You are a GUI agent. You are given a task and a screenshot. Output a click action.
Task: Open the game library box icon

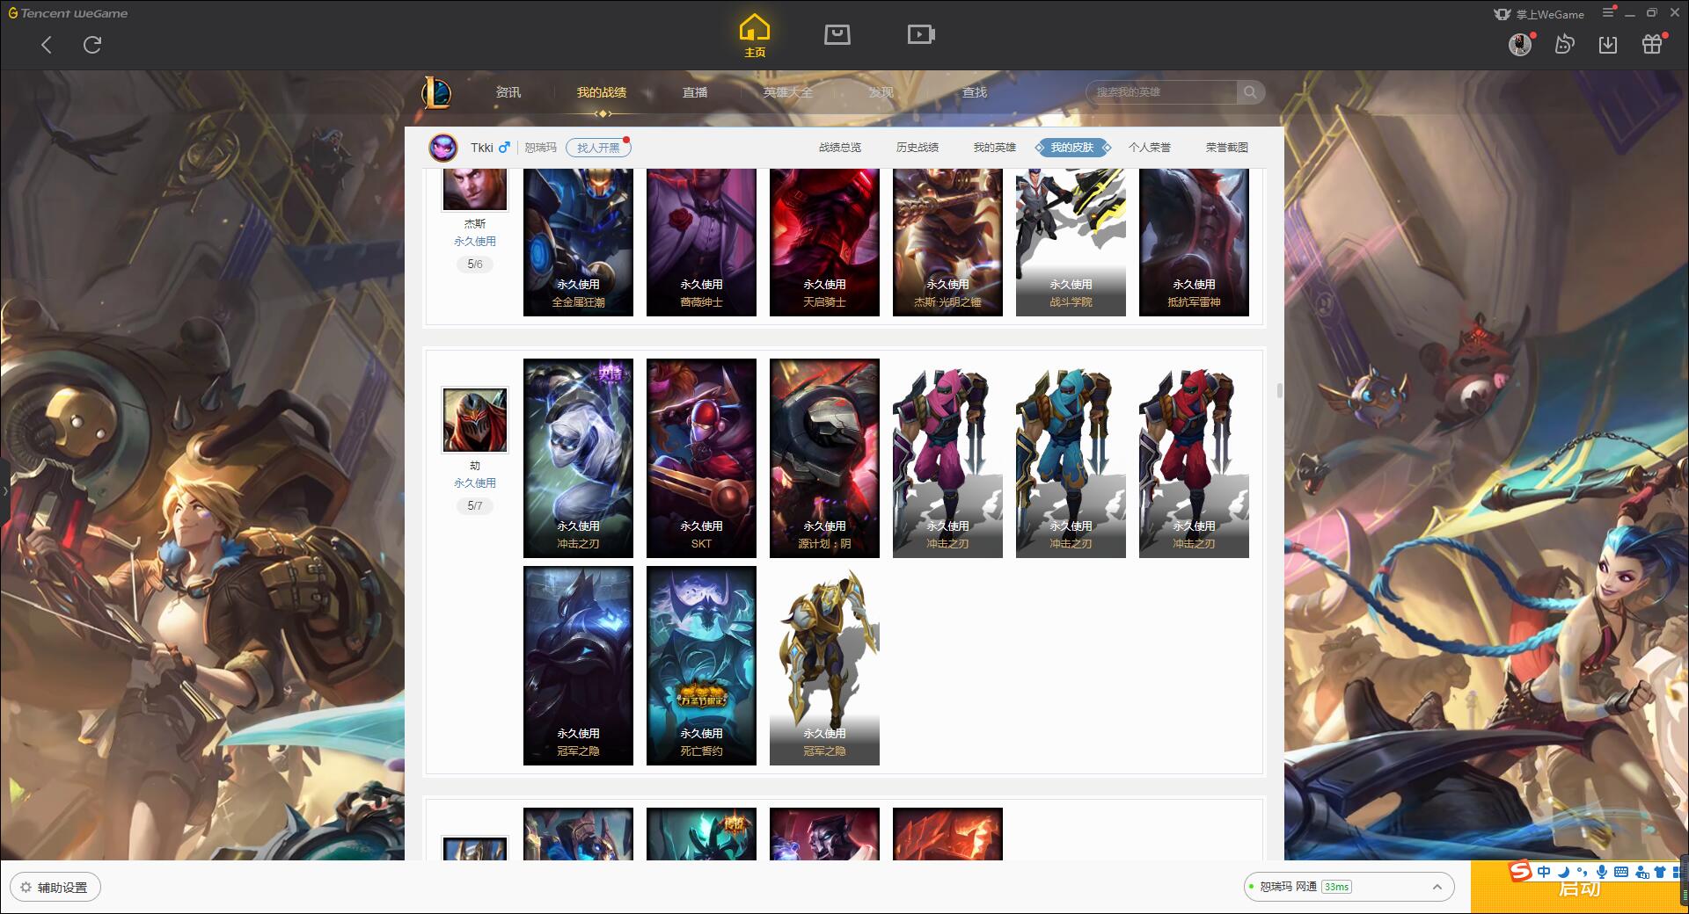(x=837, y=35)
